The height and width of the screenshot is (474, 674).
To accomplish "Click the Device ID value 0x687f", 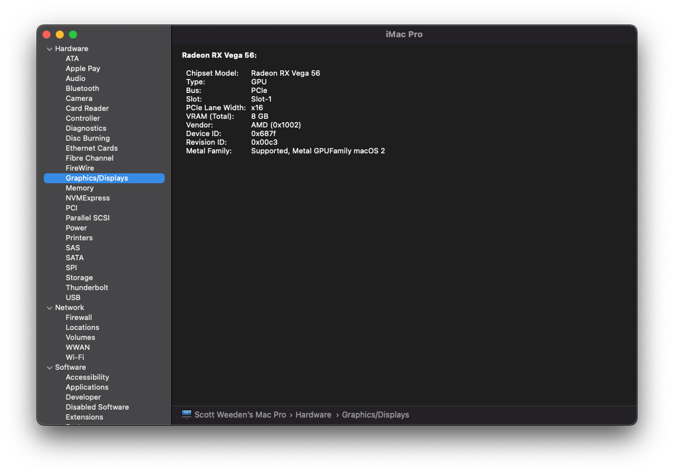I will click(x=264, y=133).
